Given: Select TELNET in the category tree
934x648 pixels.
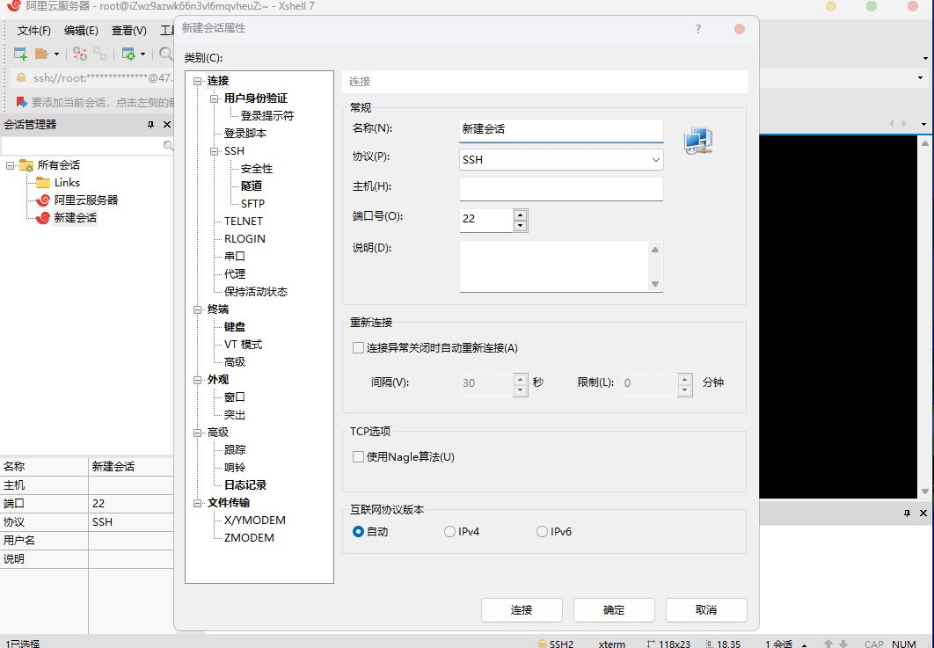Looking at the screenshot, I should 243,221.
